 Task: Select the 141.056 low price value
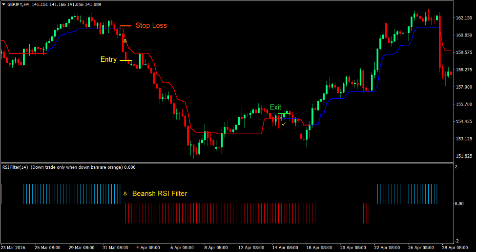75,4
